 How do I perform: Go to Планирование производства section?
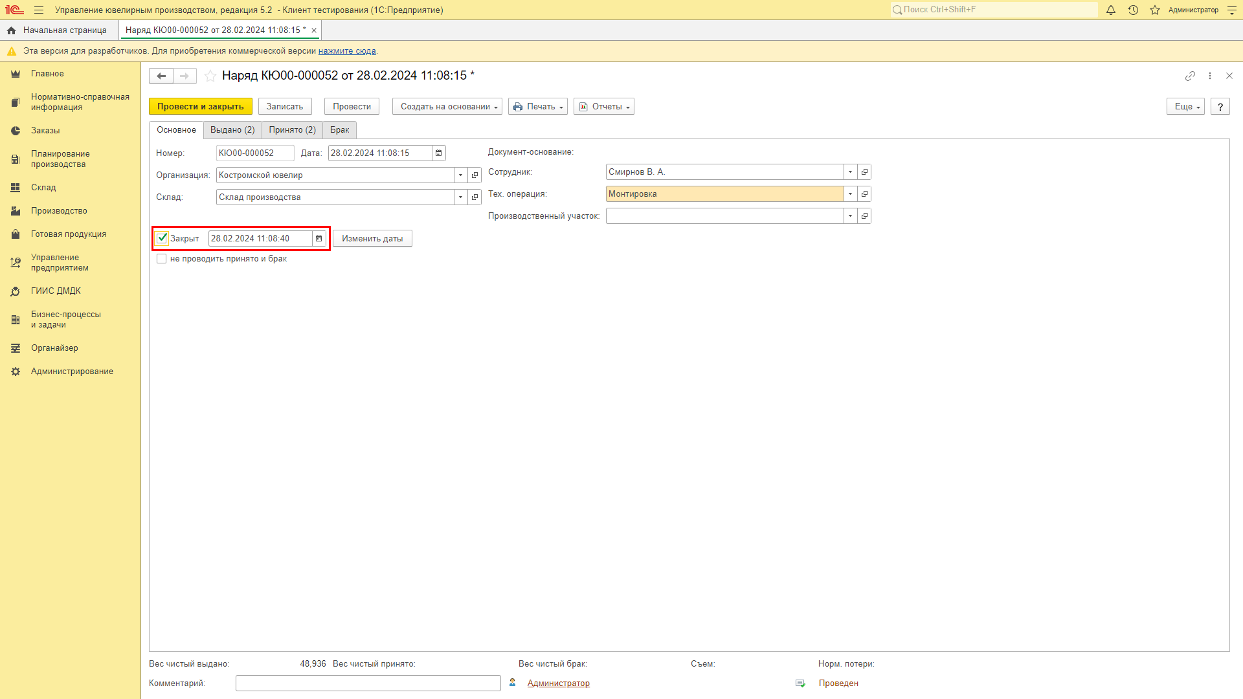click(x=60, y=159)
